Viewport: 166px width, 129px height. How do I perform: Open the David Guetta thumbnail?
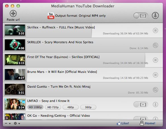point(15,89)
